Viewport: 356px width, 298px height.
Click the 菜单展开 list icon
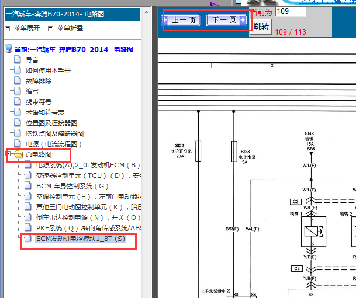point(8,29)
